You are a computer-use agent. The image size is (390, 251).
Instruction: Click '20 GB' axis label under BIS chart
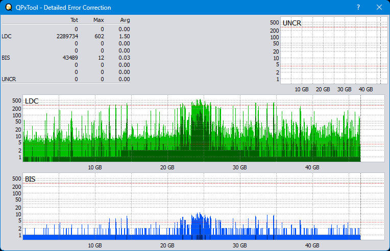[x=167, y=245]
